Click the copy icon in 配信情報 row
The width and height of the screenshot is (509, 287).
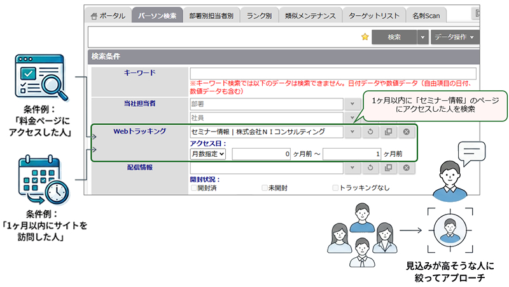(x=388, y=168)
